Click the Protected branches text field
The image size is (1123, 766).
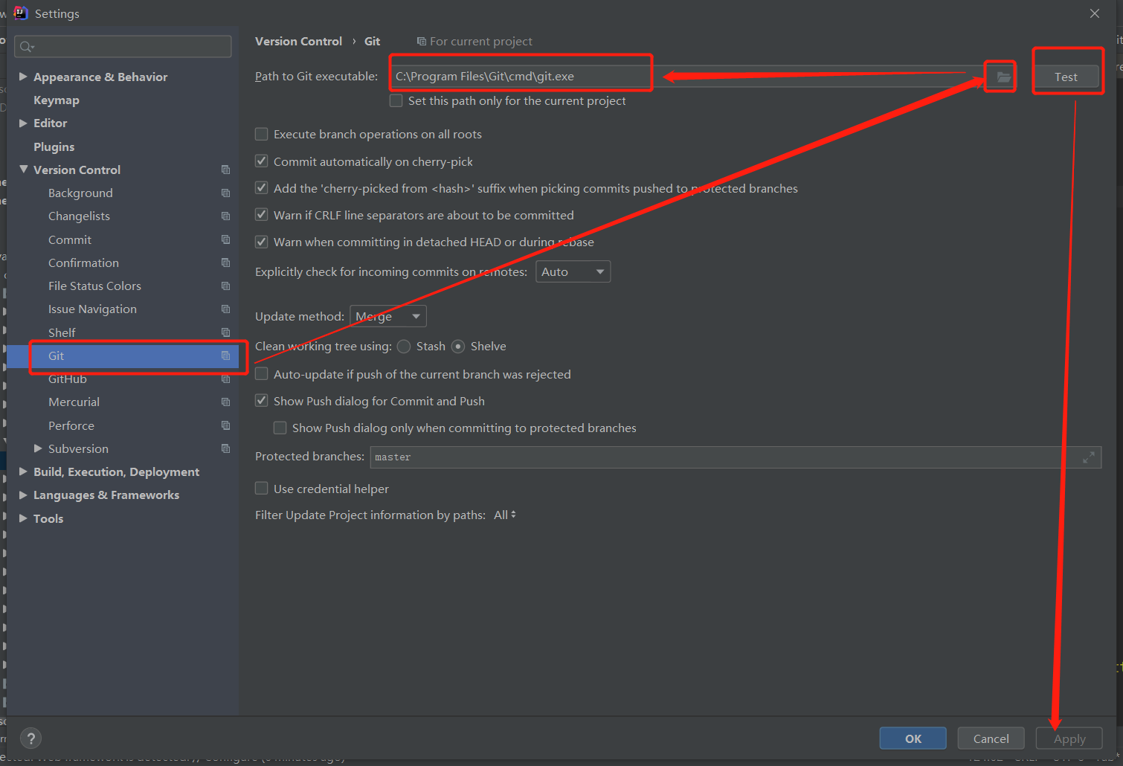pos(736,457)
